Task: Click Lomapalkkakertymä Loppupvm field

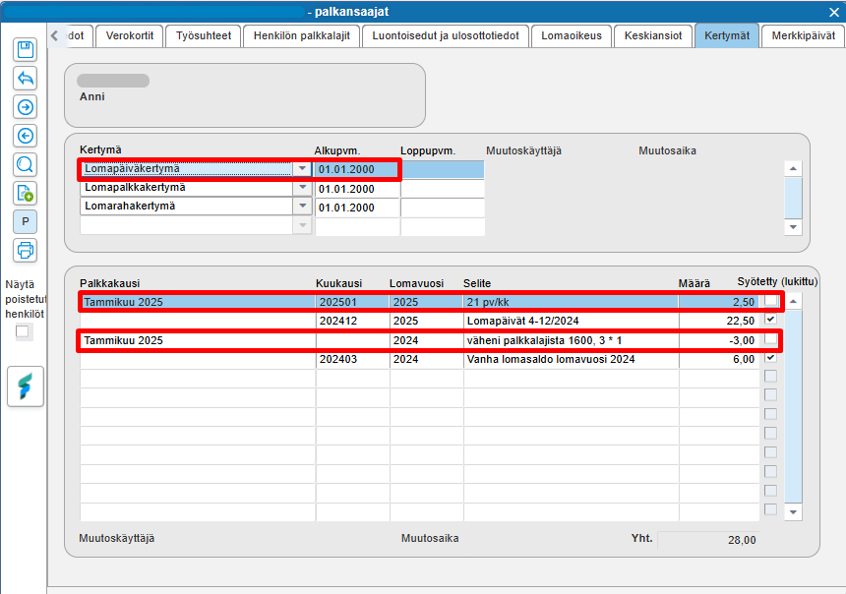Action: (443, 189)
